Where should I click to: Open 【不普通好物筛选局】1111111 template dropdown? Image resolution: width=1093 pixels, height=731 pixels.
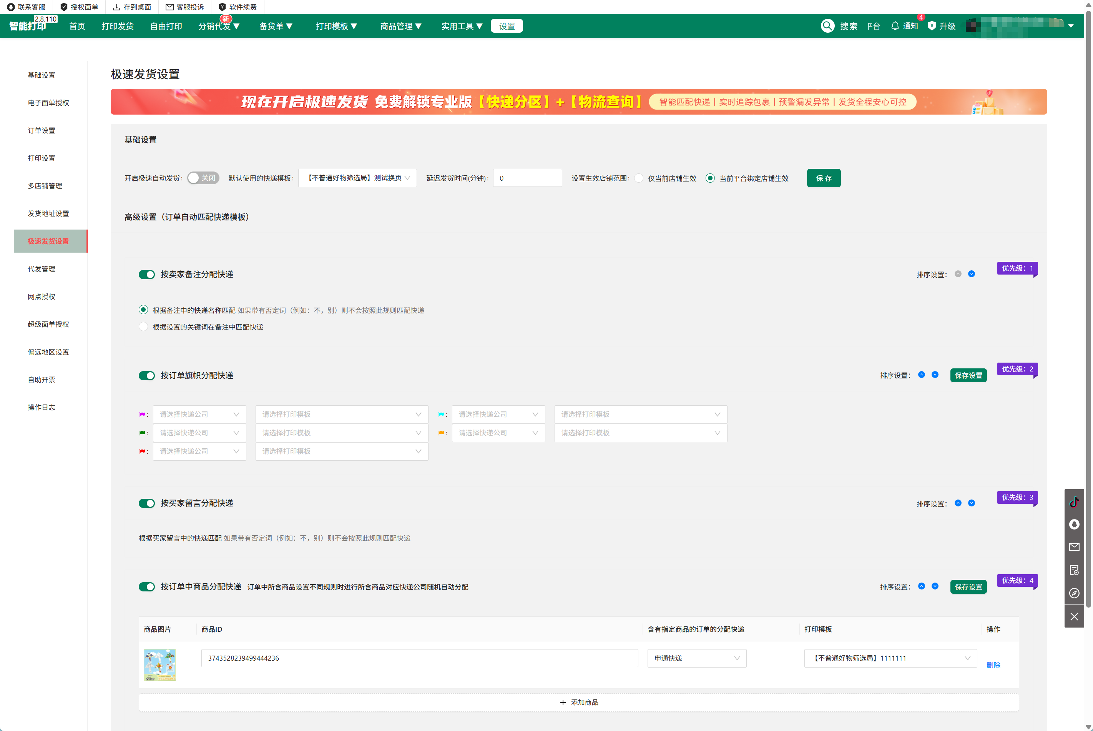(890, 658)
